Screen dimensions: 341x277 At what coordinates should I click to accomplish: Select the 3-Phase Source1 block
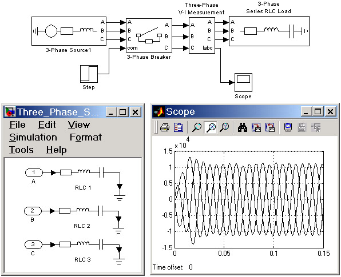(x=69, y=31)
